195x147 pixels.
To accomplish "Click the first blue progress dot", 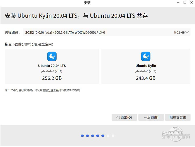I will [x=82, y=136].
